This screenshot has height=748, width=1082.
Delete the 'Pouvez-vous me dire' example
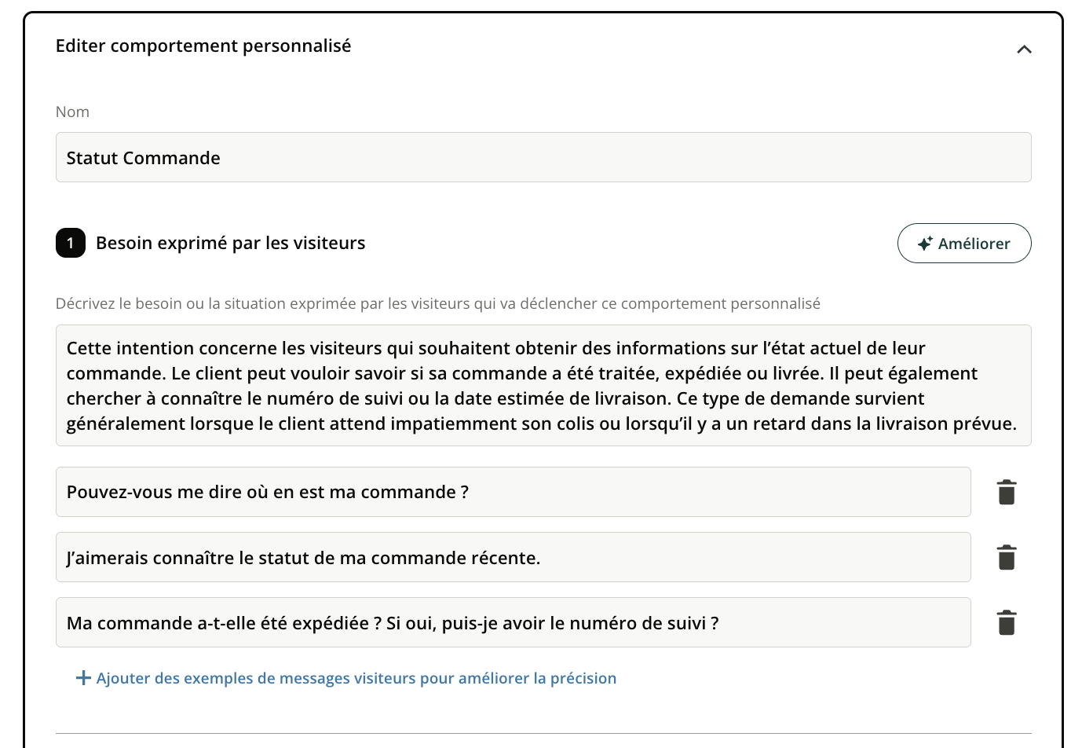pyautogui.click(x=1007, y=493)
